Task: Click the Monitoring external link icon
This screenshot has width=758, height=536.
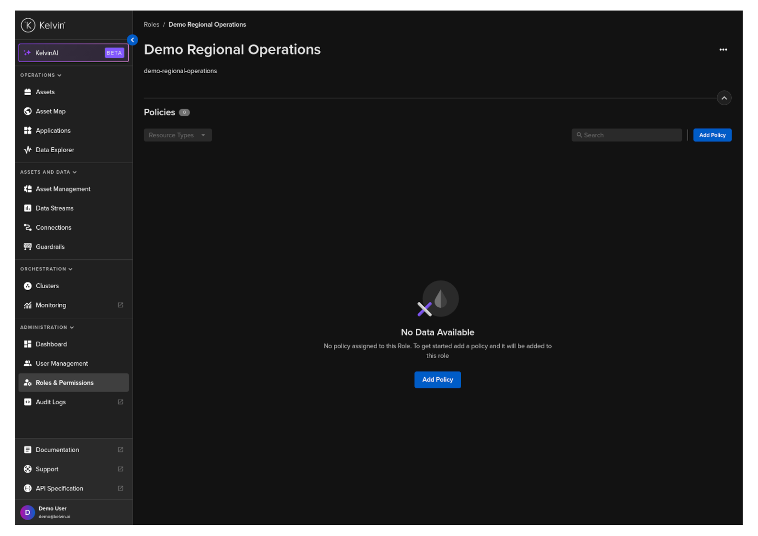Action: [x=121, y=305]
